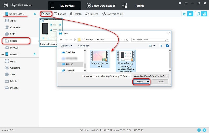This screenshot has width=209, height=133.
Task: Switch to list view layout
Action: 184,14
